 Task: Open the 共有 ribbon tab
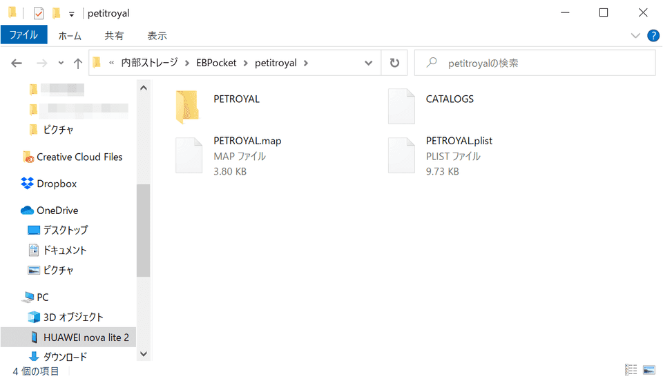tap(114, 36)
